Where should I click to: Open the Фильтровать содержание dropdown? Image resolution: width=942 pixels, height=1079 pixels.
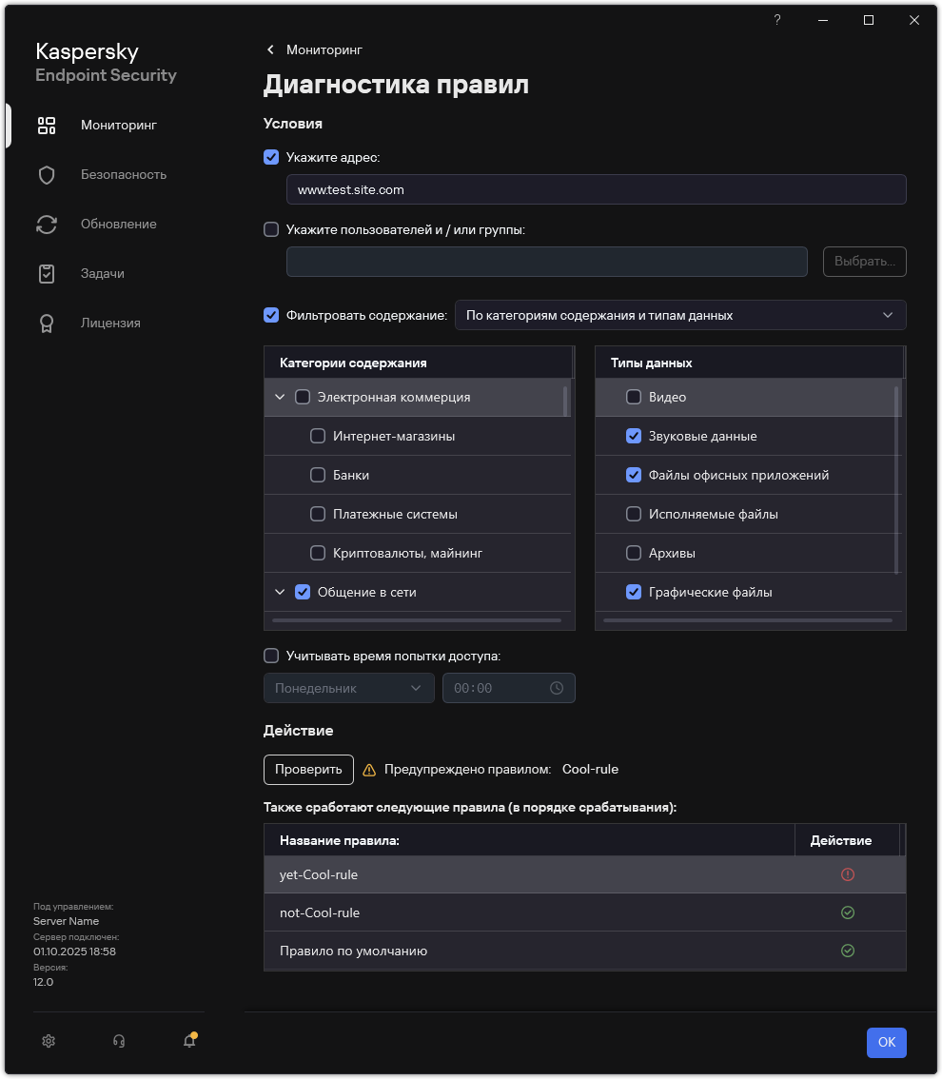[x=679, y=315]
